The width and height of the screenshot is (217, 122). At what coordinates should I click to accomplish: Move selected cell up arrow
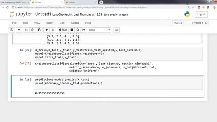(x=47, y=30)
